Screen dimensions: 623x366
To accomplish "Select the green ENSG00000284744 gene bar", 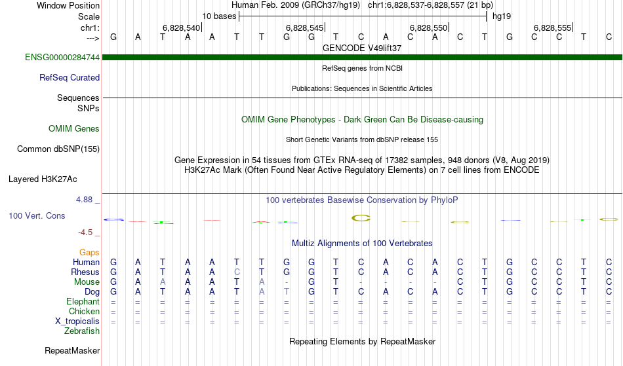I will [x=362, y=58].
